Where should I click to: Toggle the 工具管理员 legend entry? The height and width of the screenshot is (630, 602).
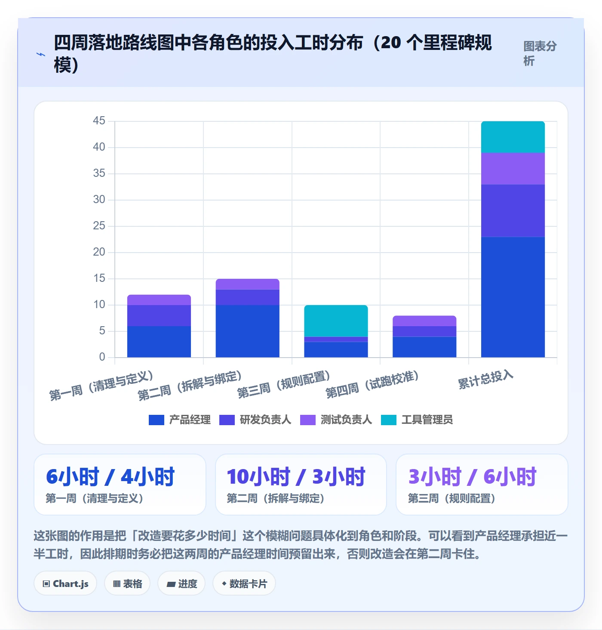[417, 420]
